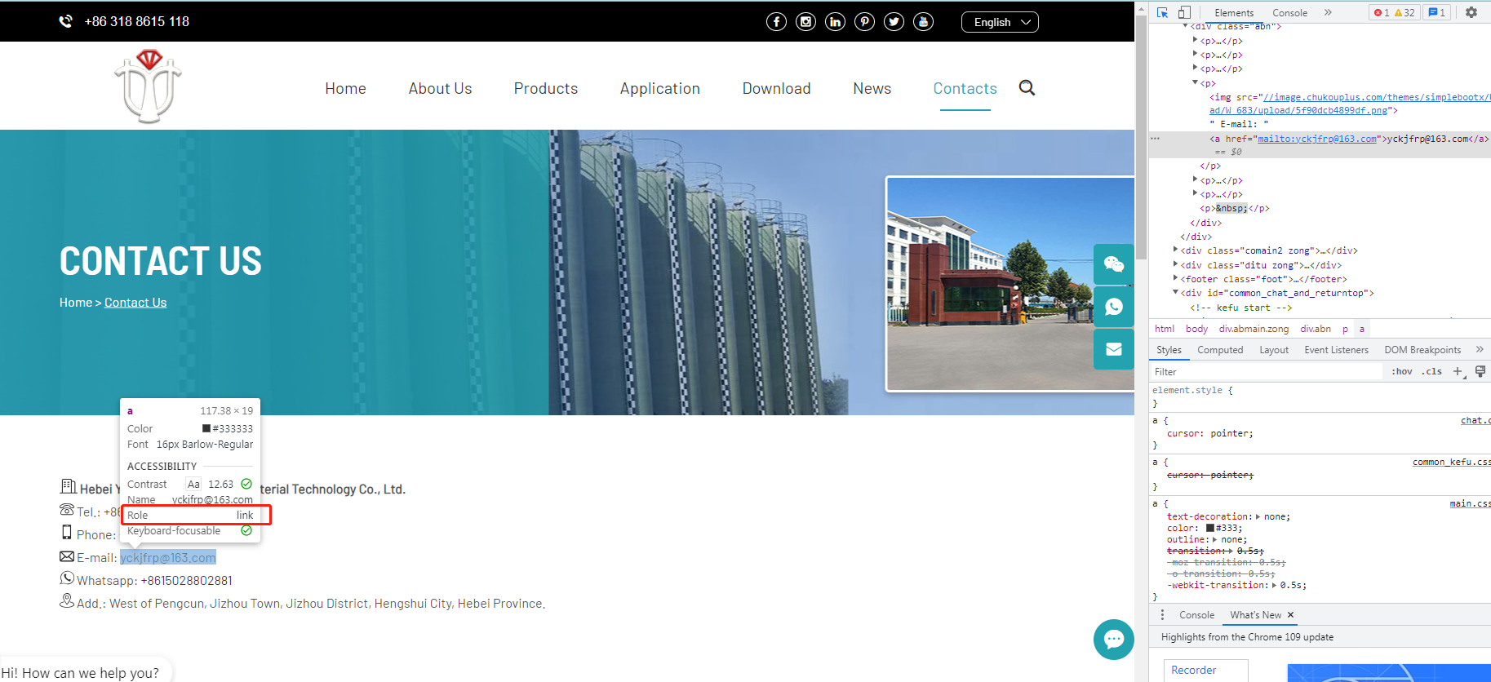
Task: Close the What's New drawer tab
Action: tap(1290, 615)
